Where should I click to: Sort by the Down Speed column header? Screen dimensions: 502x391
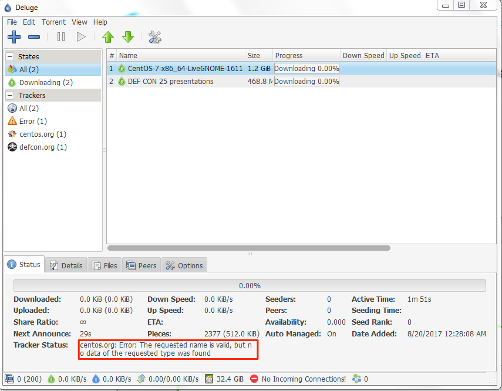363,55
